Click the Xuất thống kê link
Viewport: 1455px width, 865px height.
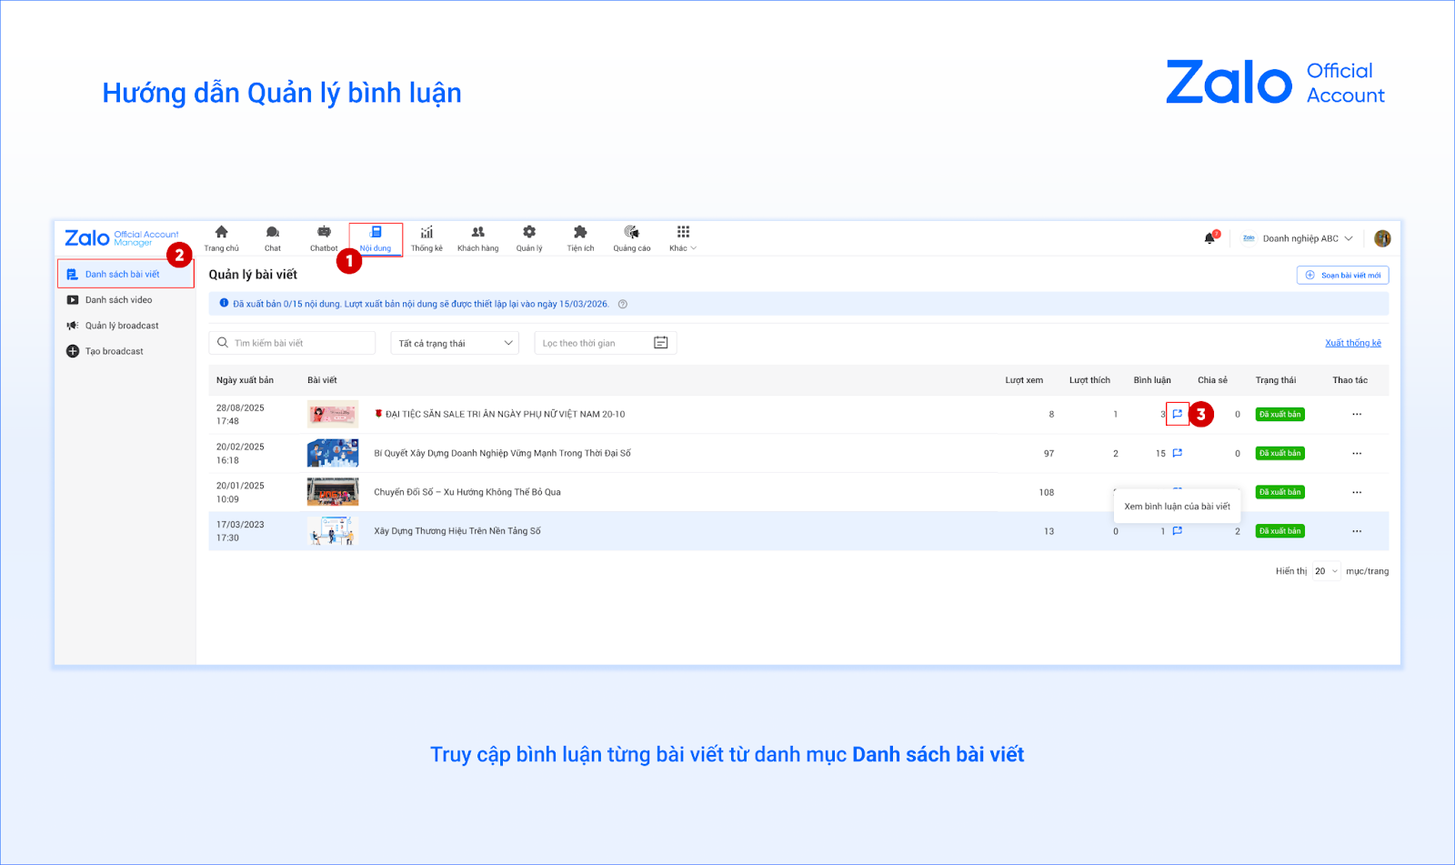1352,343
